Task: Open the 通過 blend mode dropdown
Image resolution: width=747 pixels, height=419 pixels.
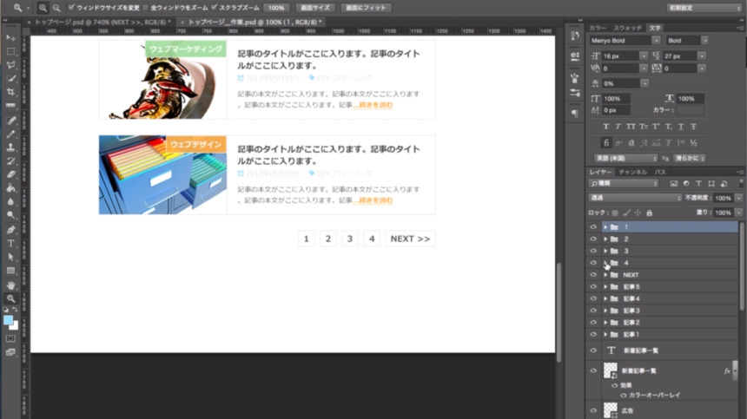Action: (x=636, y=198)
